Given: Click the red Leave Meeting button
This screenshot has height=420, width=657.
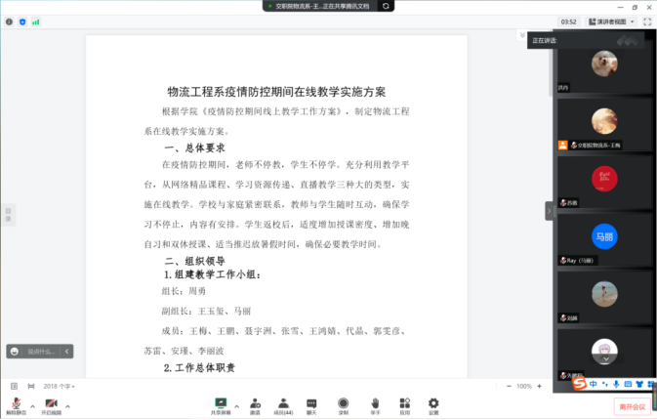Looking at the screenshot, I should tap(632, 405).
